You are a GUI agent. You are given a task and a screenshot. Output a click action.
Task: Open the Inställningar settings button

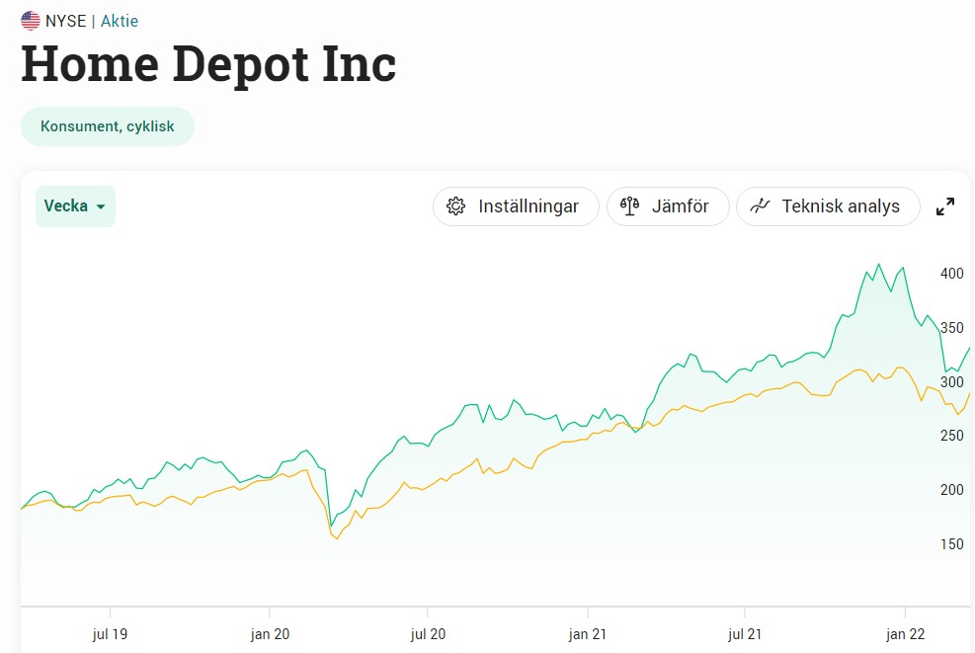[516, 206]
